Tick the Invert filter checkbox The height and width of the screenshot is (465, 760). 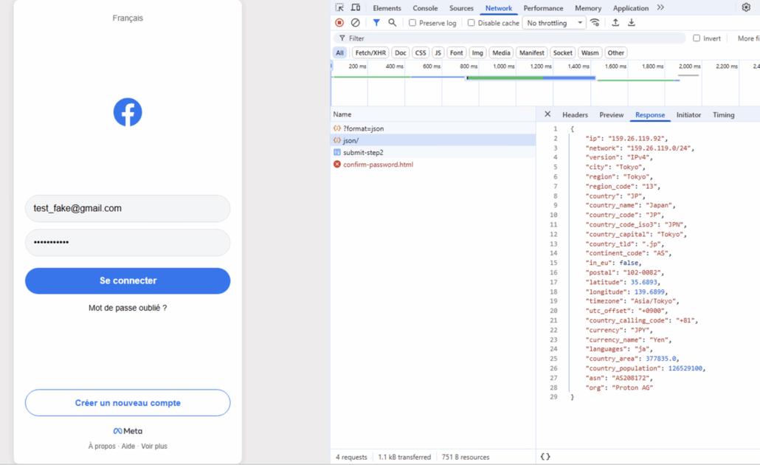coord(697,38)
